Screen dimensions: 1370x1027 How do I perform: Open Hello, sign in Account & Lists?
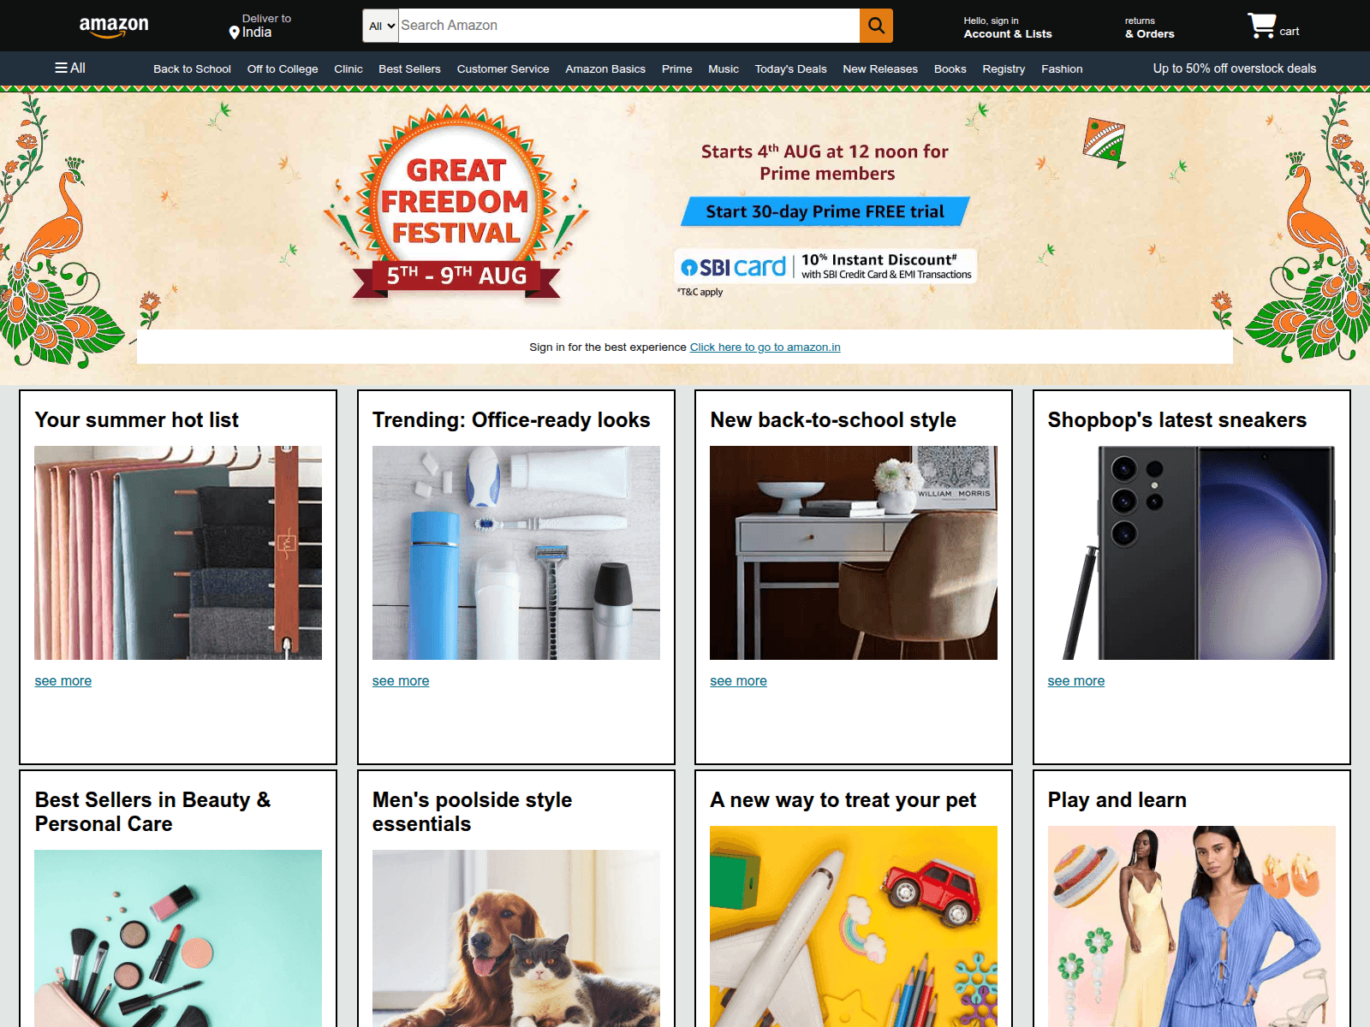pyautogui.click(x=1008, y=27)
